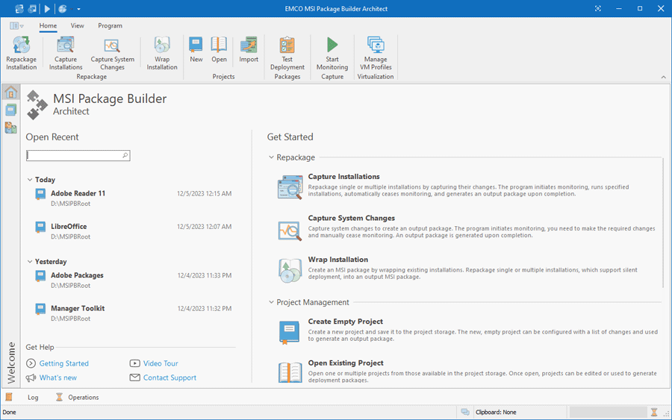Collapse the Repackage section chevron
672x420 pixels.
(271, 157)
